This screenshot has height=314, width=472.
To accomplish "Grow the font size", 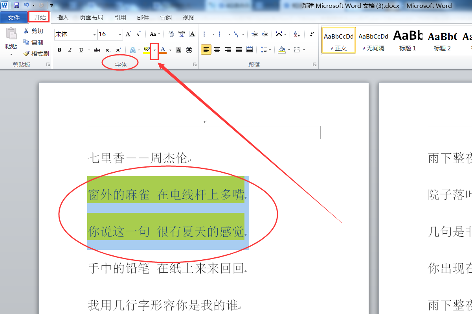I will point(128,34).
